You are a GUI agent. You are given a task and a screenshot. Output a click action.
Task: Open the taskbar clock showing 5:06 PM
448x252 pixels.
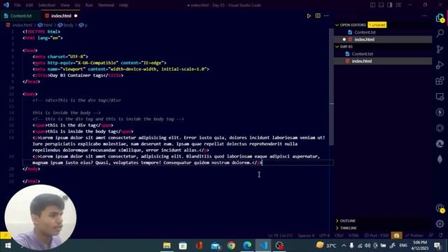(x=419, y=246)
